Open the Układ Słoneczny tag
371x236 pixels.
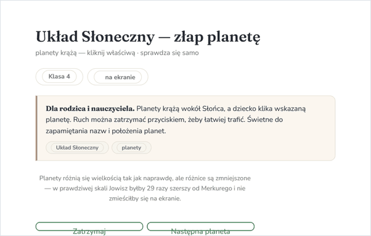click(77, 147)
